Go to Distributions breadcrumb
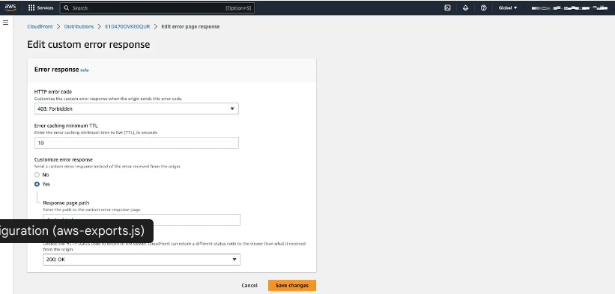The height and width of the screenshot is (294, 615). [x=79, y=27]
